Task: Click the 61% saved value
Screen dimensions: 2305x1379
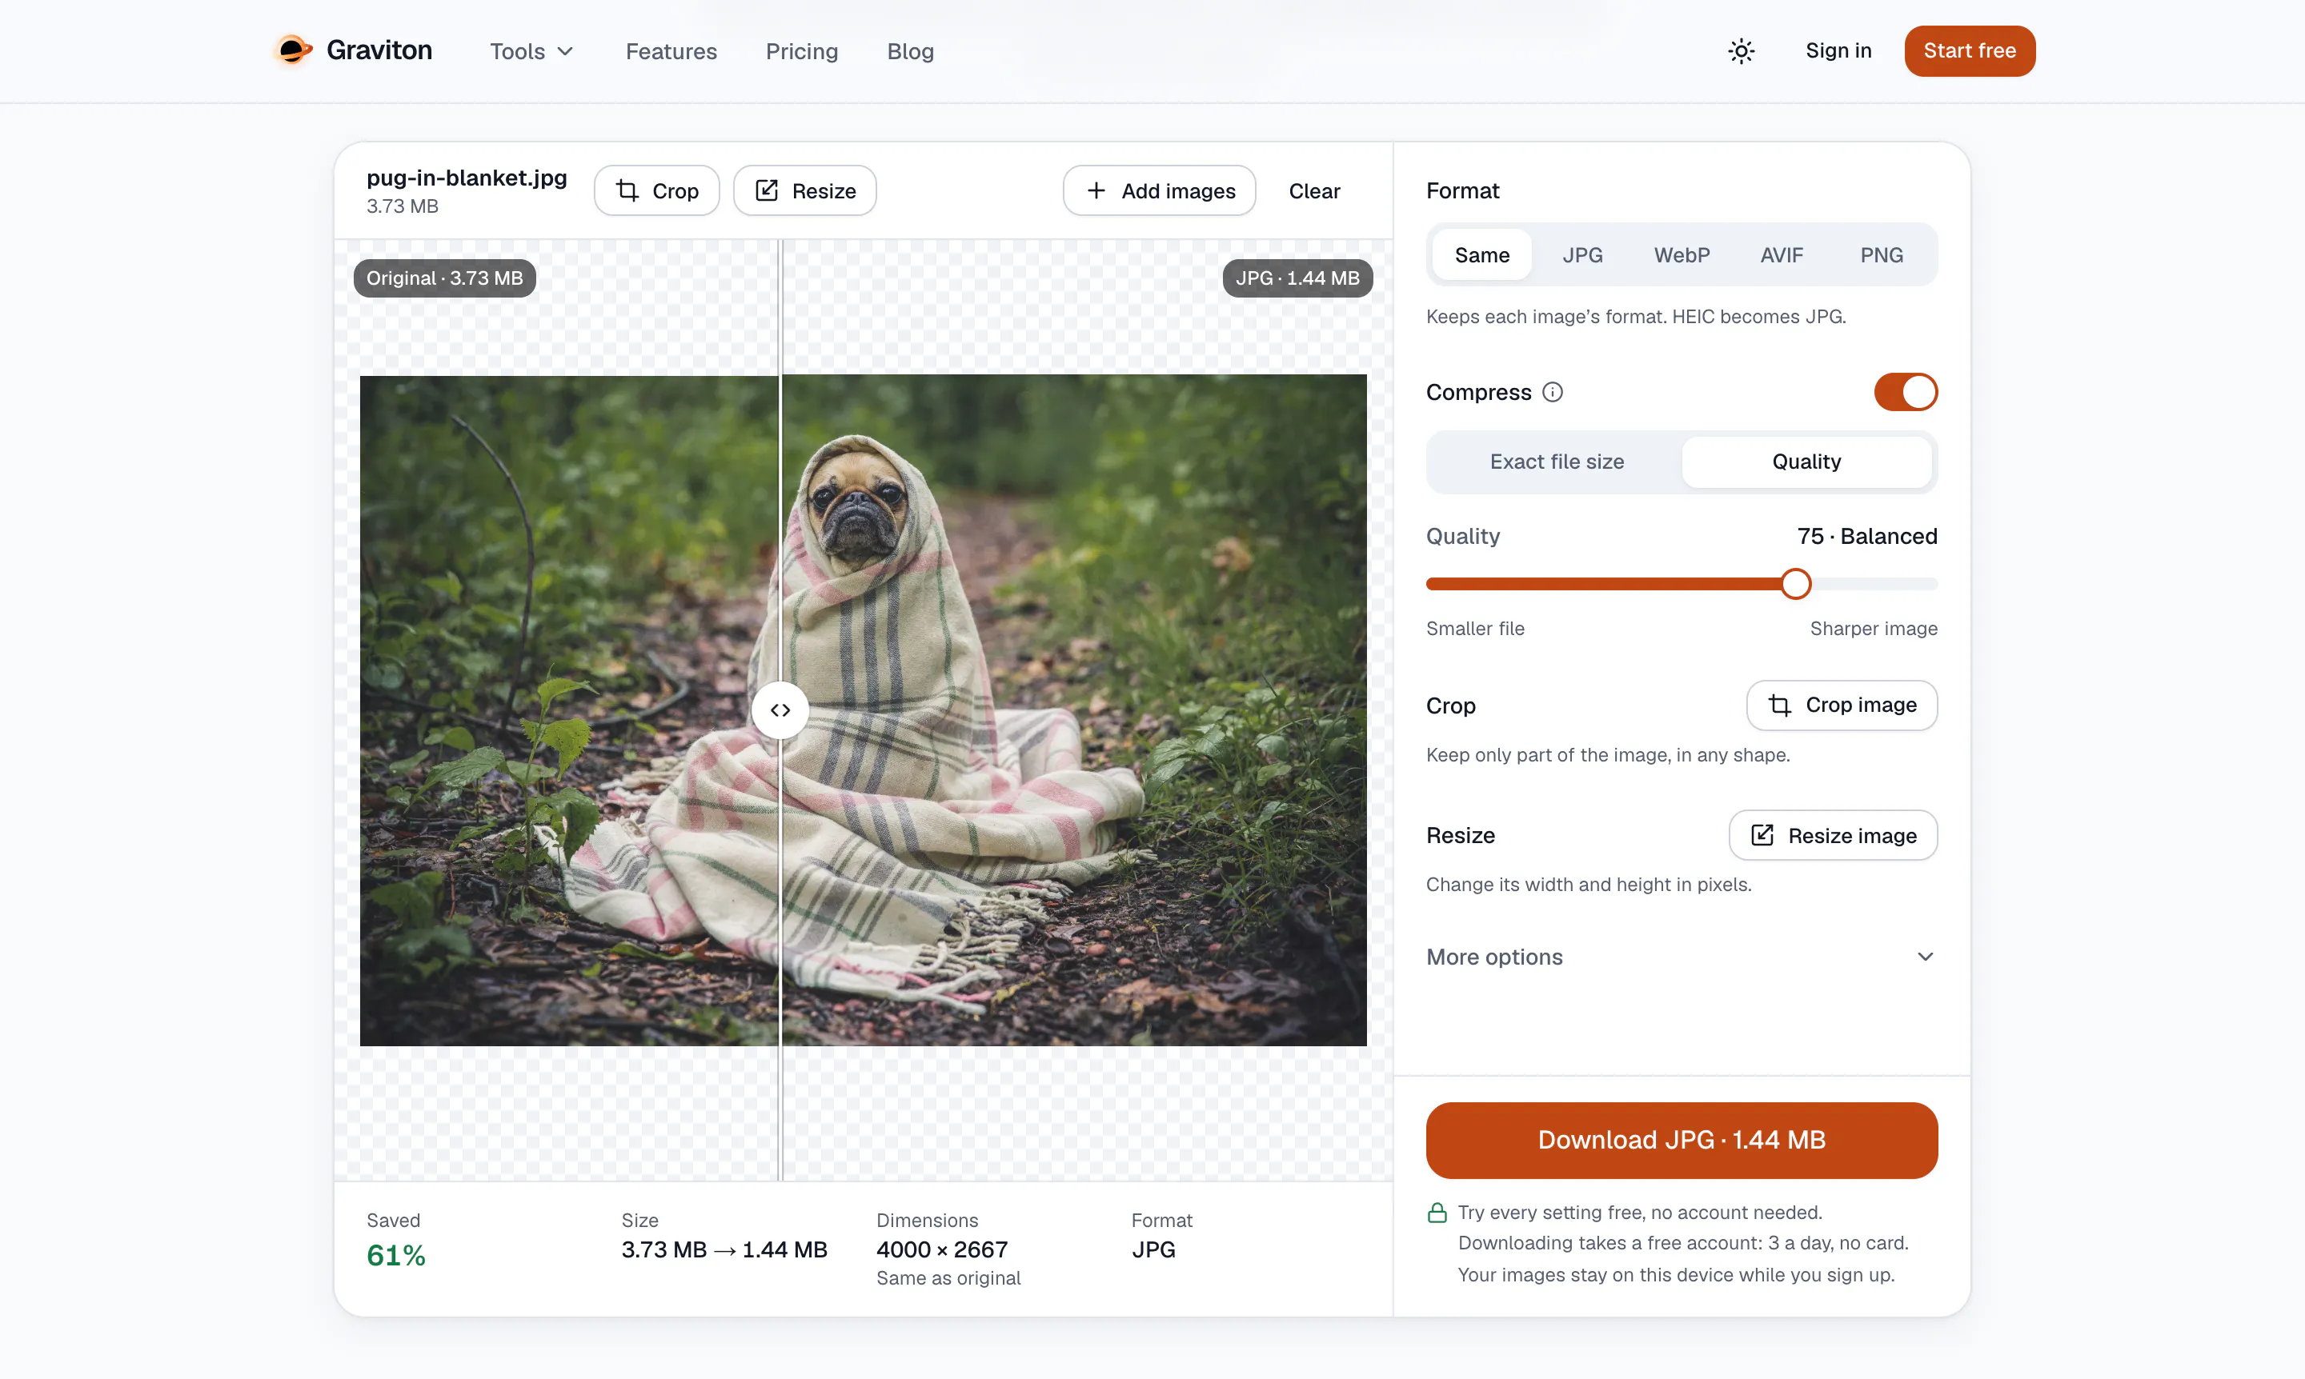Action: click(395, 1257)
